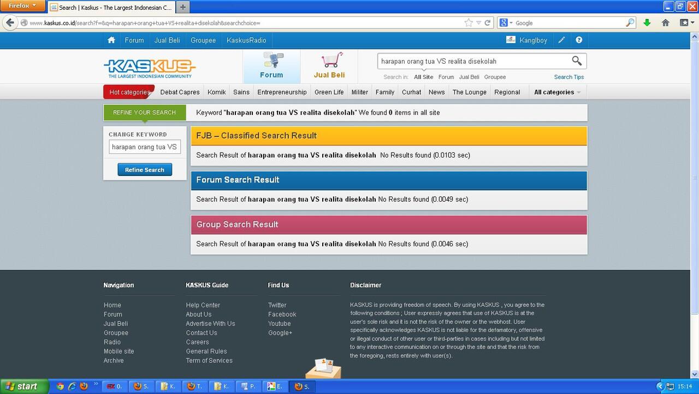Launch Chrome from quick launch bar
Image resolution: width=699 pixels, height=394 pixels.
[60, 386]
